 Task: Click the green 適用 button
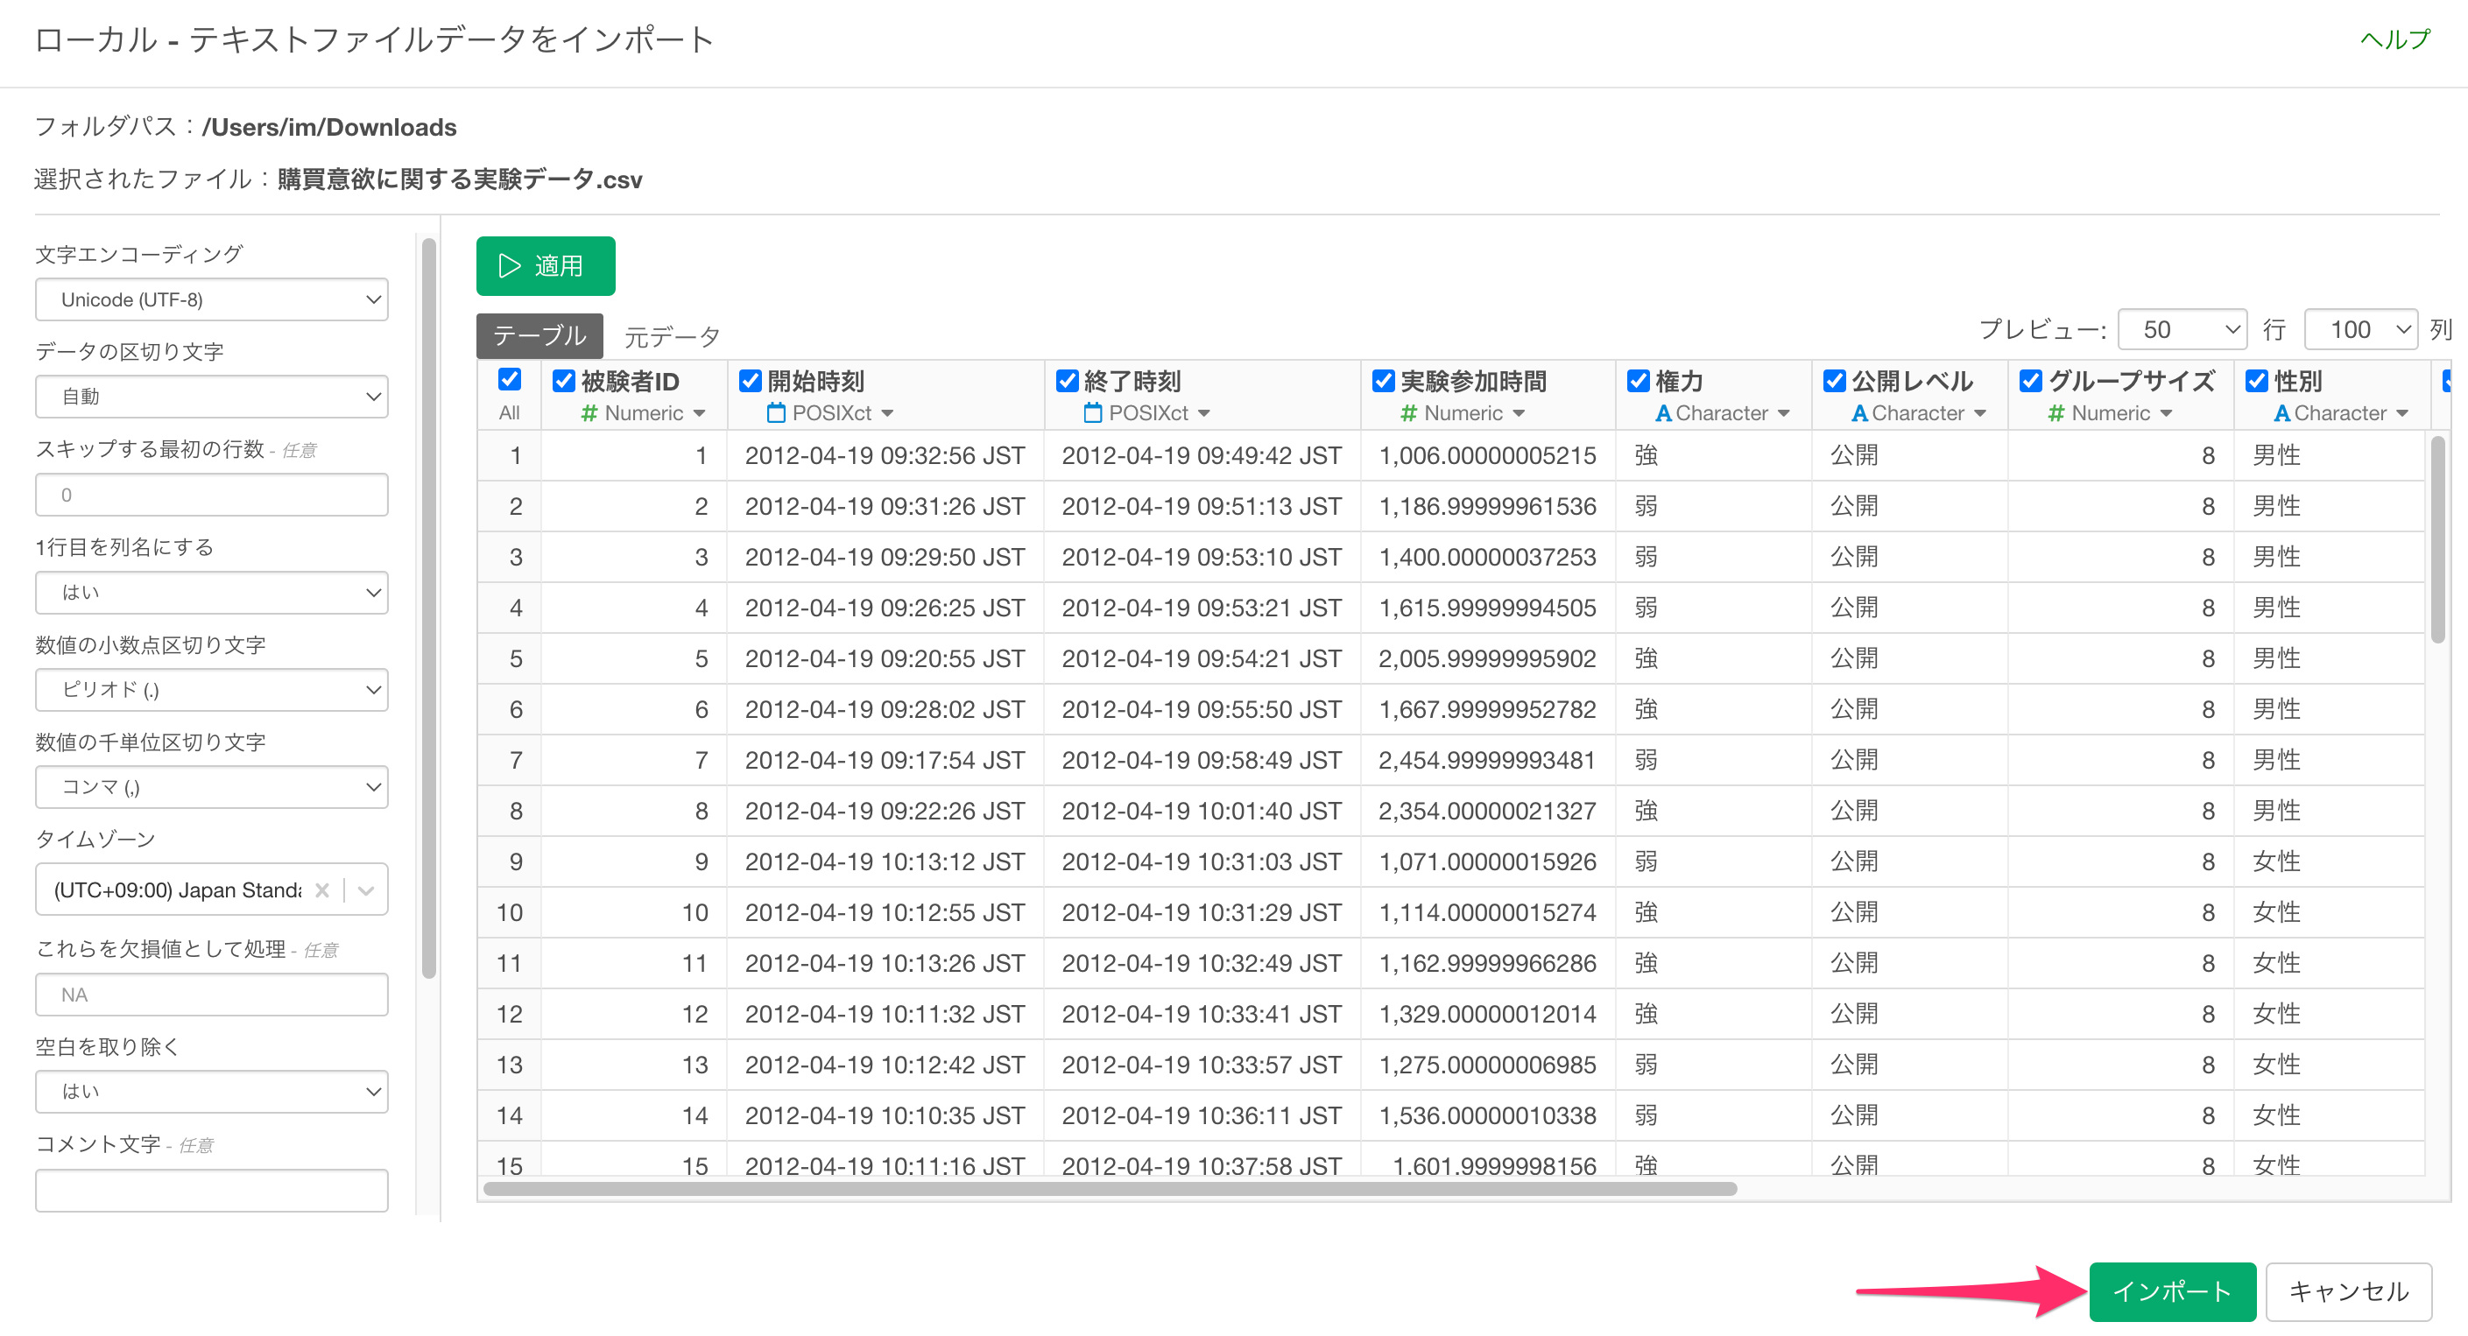(545, 266)
